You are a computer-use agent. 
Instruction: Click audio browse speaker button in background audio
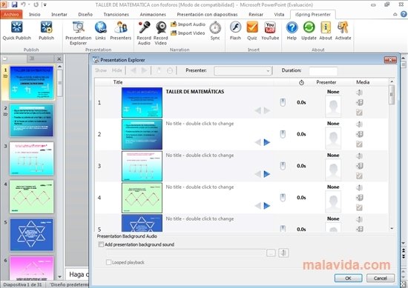coord(283,252)
